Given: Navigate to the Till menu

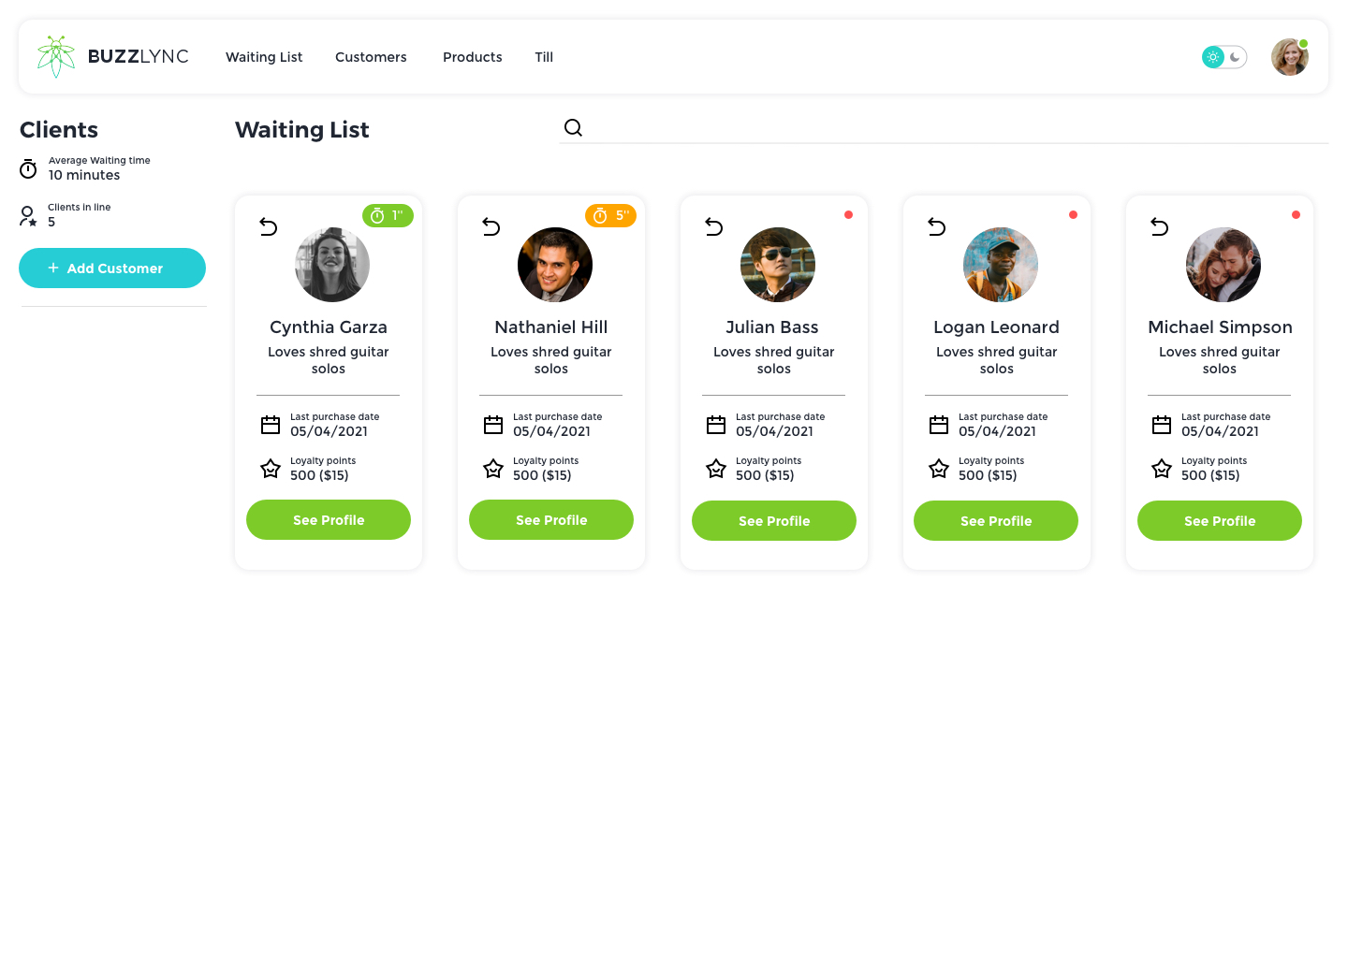Looking at the screenshot, I should (x=544, y=57).
